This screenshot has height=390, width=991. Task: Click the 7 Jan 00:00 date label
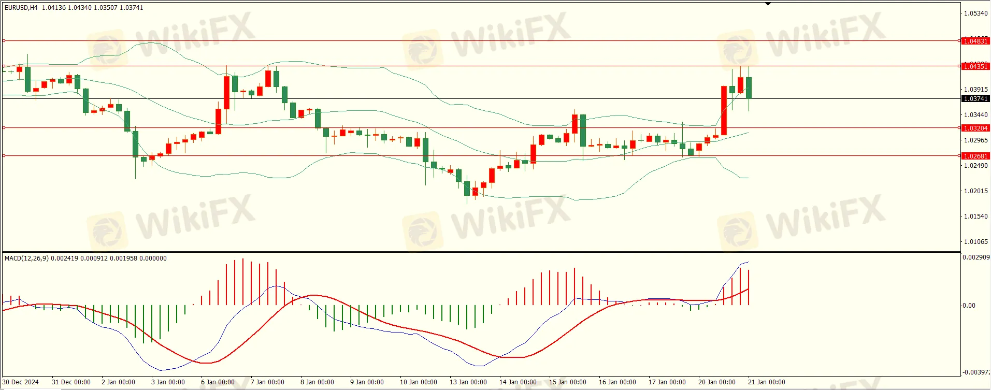[x=267, y=382]
